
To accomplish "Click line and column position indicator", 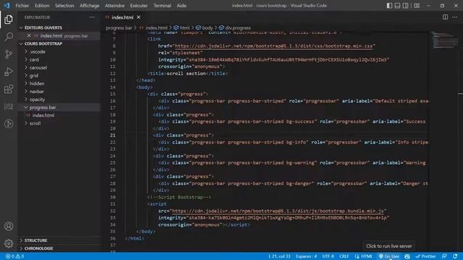I will [279, 256].
